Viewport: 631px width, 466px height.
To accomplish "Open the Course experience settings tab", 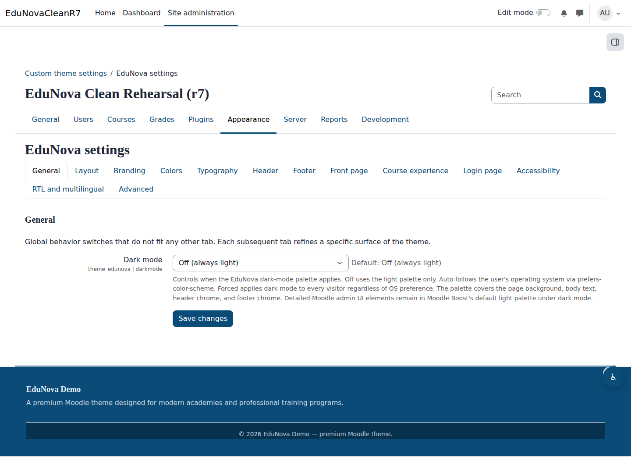I will tap(415, 171).
